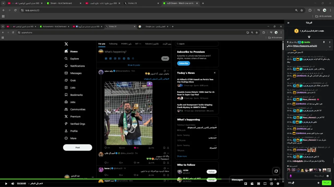
Task: Open Home in the X sidebar
Action: (71, 51)
